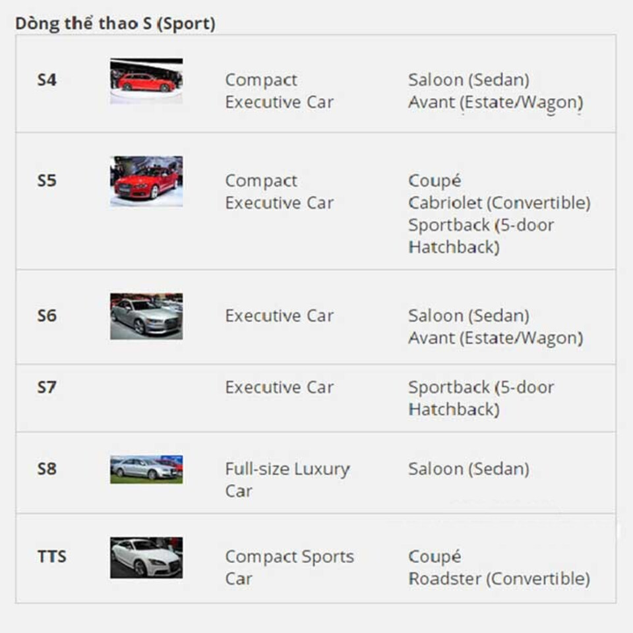Click the red S4 car thumbnail

pyautogui.click(x=146, y=81)
